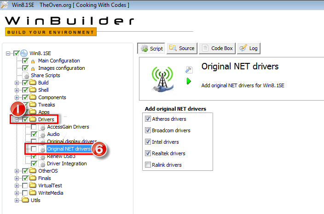
Task: Click the green play run-script arrow
Action: point(189,81)
